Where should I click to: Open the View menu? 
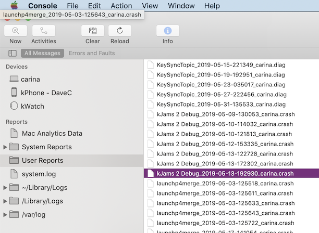(x=150, y=6)
